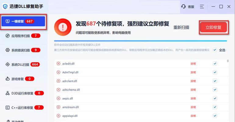
Task: Open D3D运行库修复 sidebar item
Action: [x=25, y=93]
